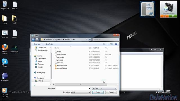Click the Search etc input field

(x=104, y=40)
